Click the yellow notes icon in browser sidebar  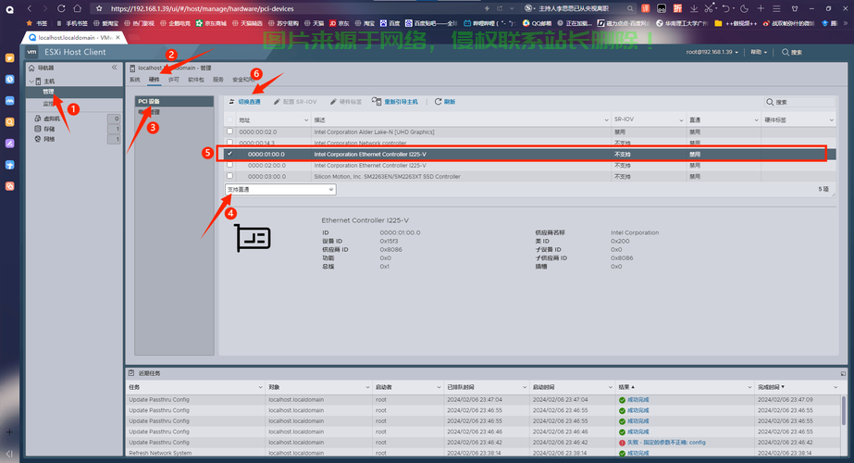pos(10,58)
